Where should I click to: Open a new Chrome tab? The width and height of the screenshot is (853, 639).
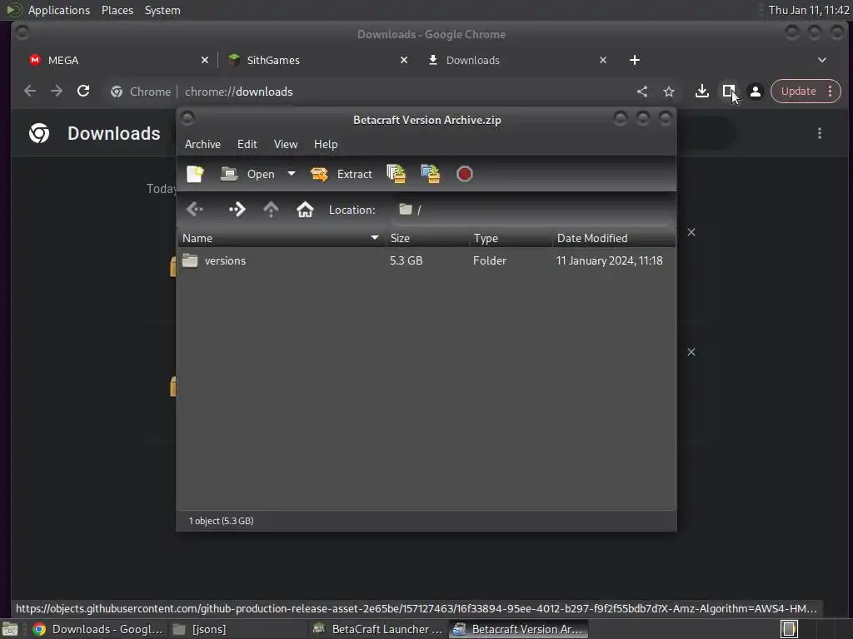[634, 60]
